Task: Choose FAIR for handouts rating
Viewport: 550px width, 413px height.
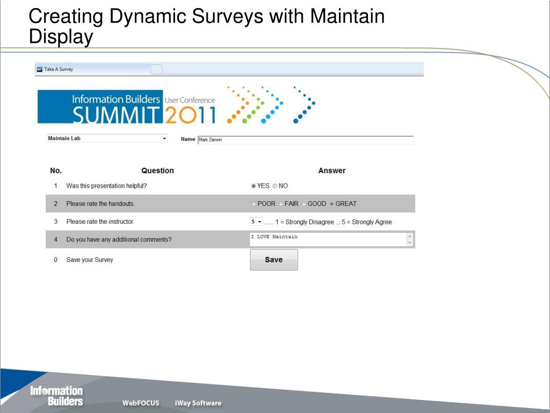Action: [x=281, y=204]
